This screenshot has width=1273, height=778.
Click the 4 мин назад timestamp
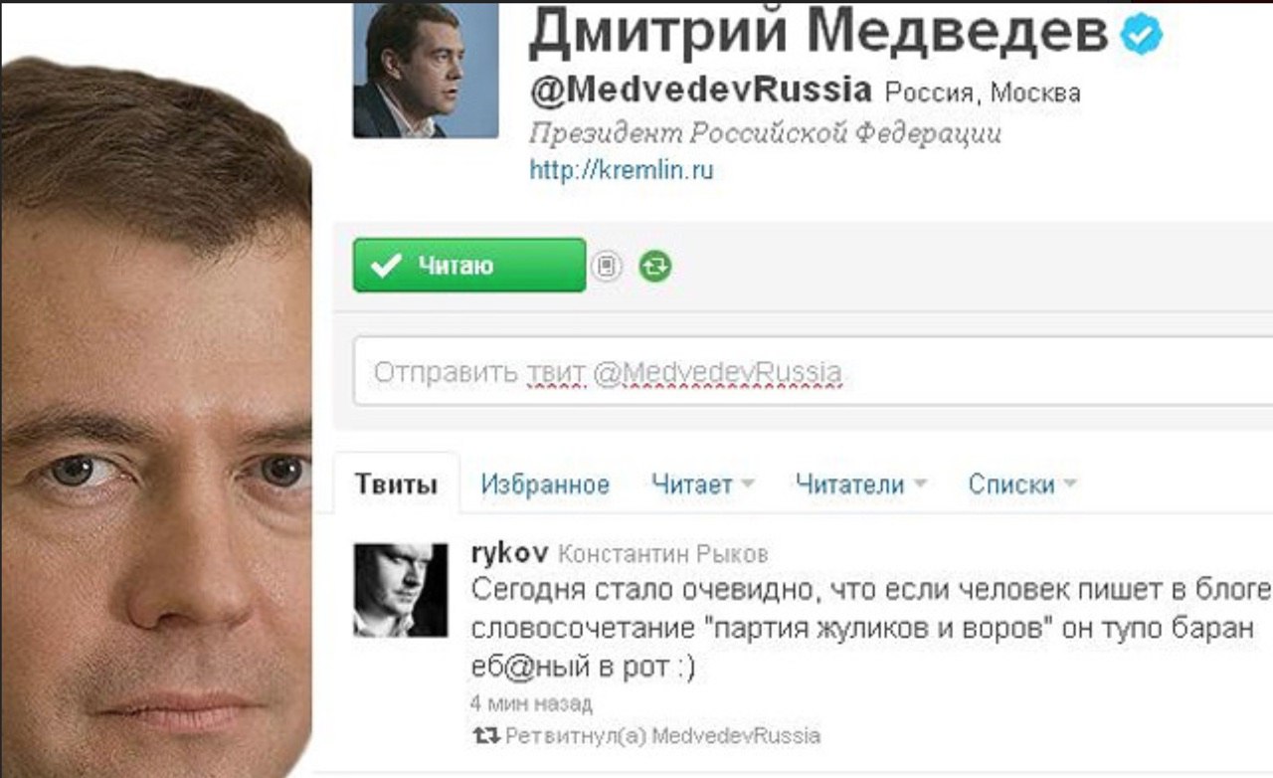pos(531,704)
